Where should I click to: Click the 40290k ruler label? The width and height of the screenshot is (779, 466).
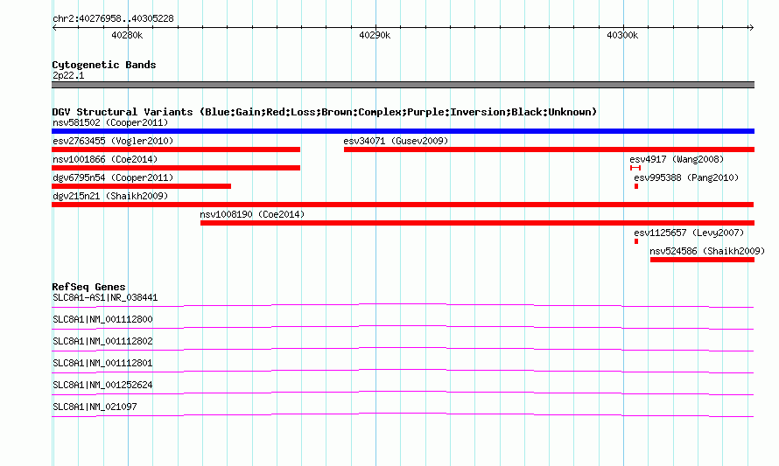375,35
